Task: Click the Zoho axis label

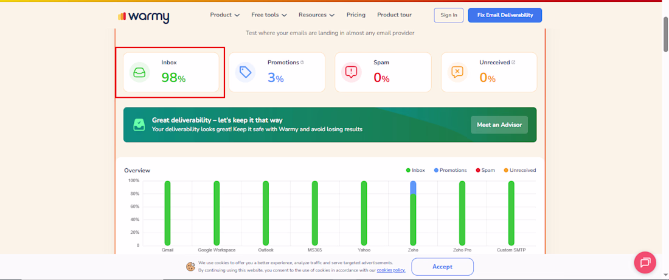Action: pyautogui.click(x=413, y=250)
